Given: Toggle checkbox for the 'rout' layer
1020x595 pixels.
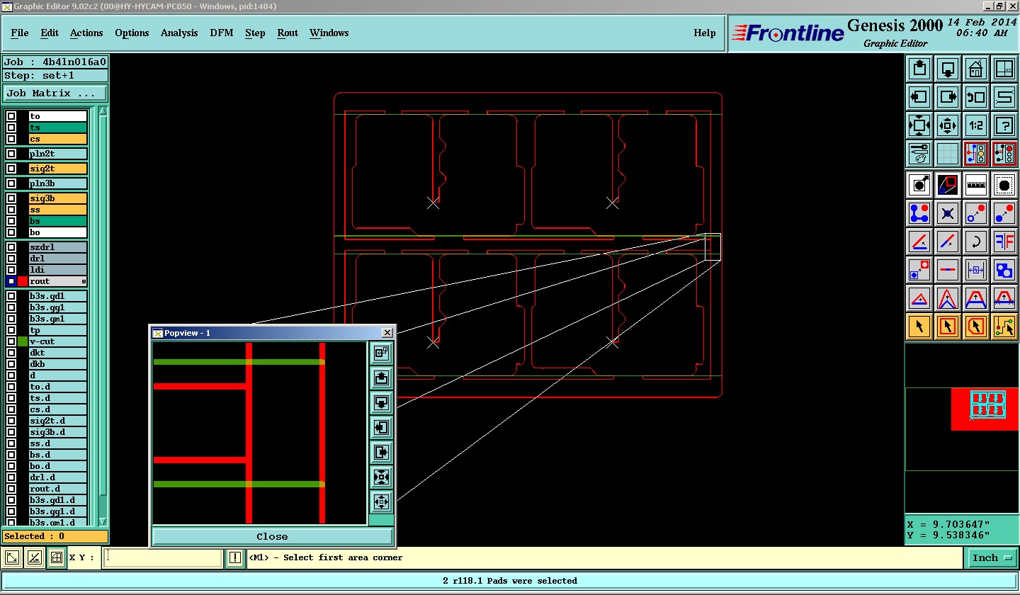Looking at the screenshot, I should tap(11, 281).
